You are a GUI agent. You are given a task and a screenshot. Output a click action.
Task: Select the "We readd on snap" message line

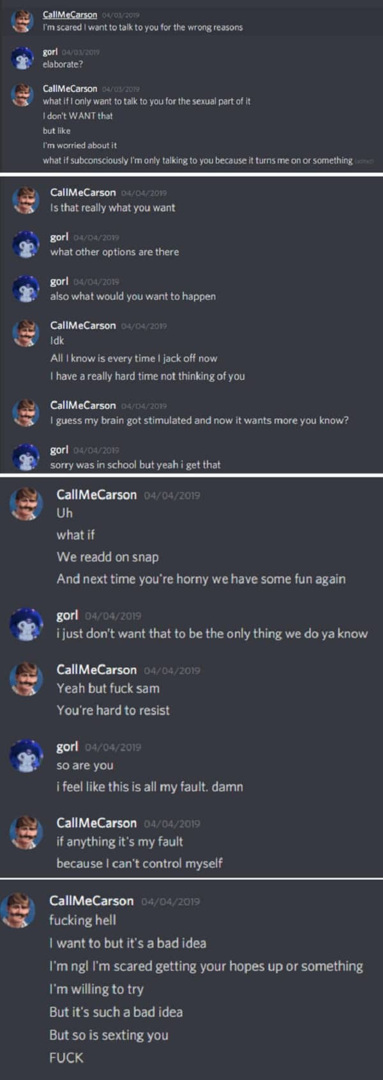click(107, 557)
